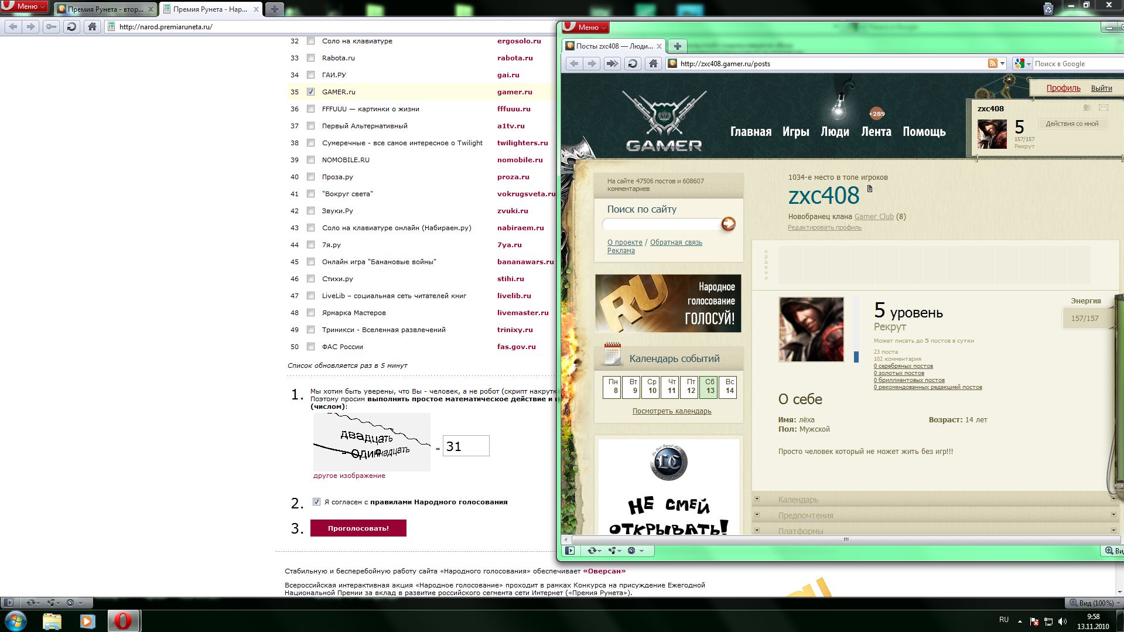
Task: Open Opera Меню in the background window
Action: click(24, 6)
